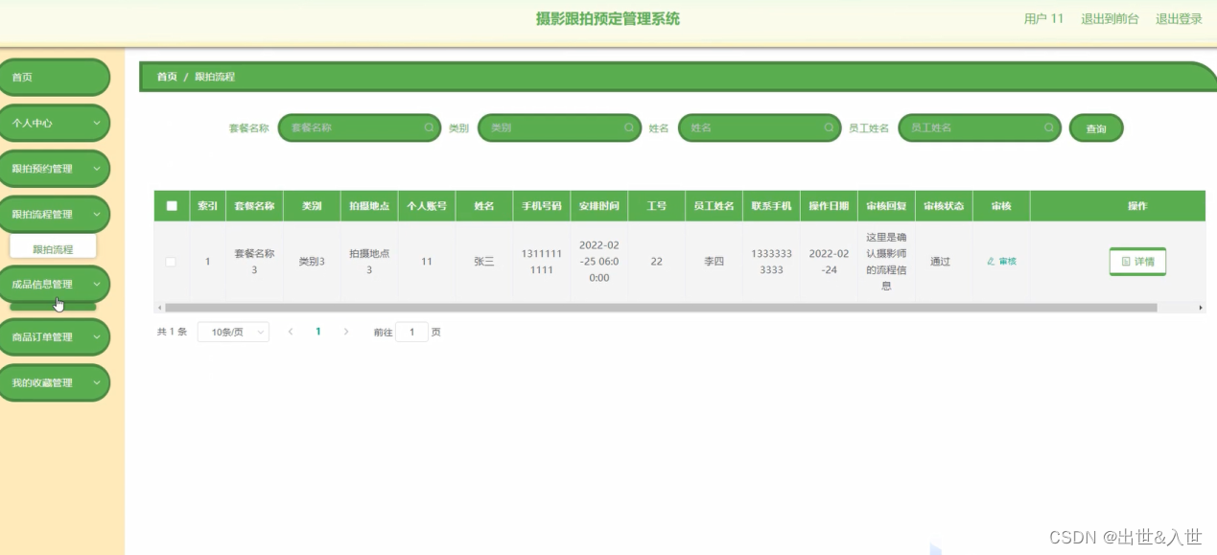Focus the 类别 search input

[x=559, y=127]
